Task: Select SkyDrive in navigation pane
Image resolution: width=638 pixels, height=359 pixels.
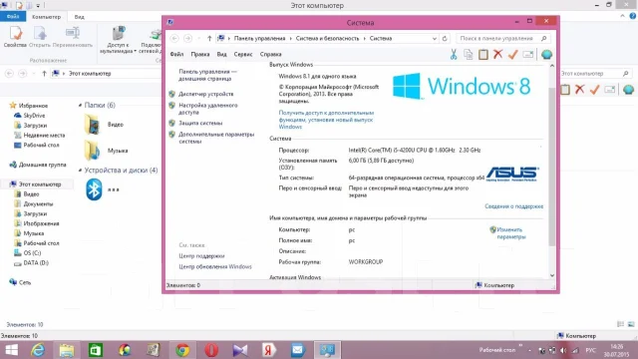Action: pos(34,116)
